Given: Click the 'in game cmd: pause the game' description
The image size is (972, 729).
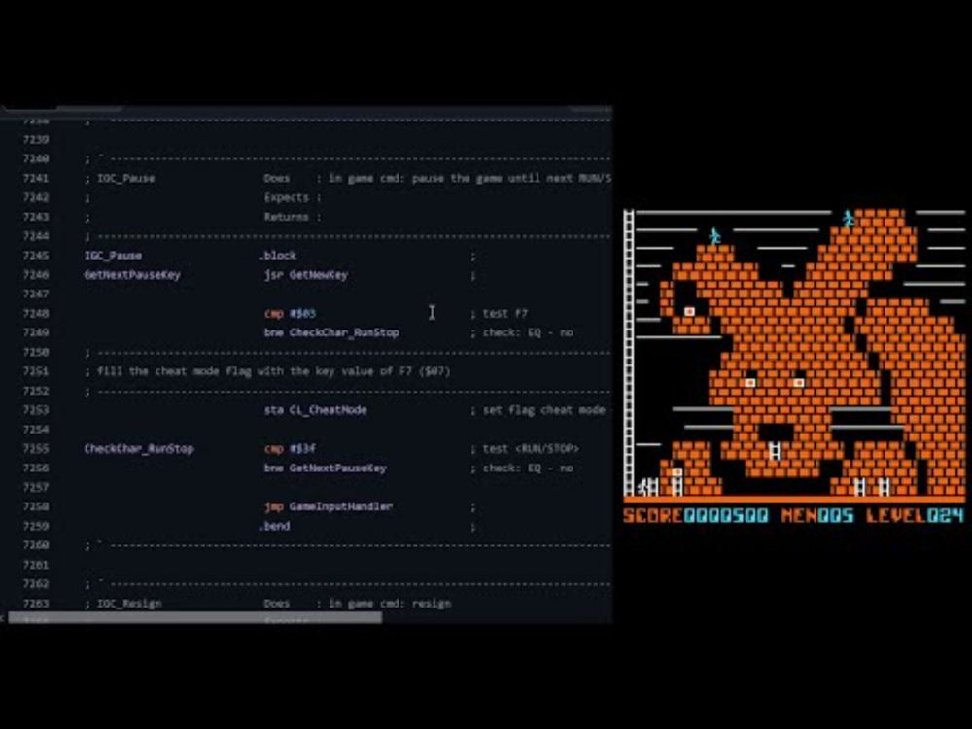Looking at the screenshot, I should 469,179.
